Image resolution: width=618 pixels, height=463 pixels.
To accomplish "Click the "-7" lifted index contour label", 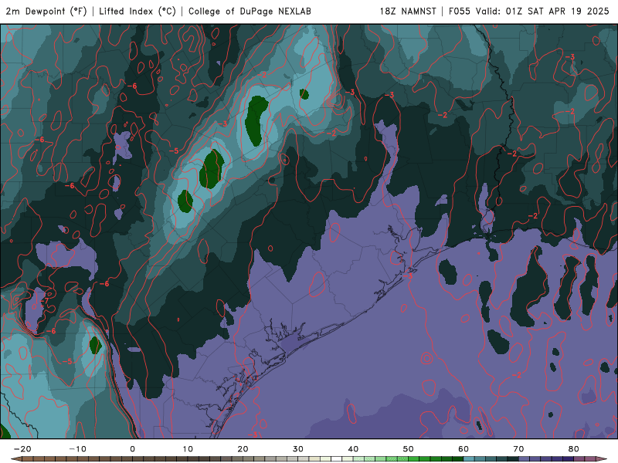I will [x=45, y=301].
